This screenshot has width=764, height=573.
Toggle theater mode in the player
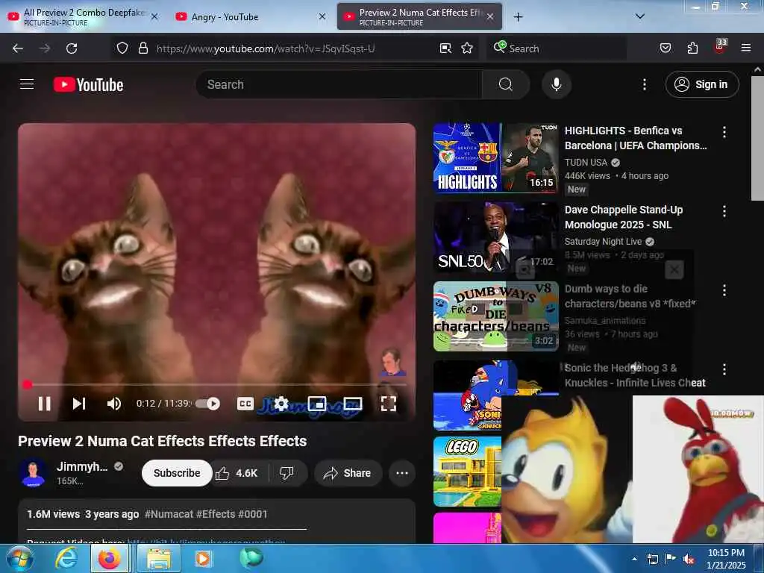point(353,404)
